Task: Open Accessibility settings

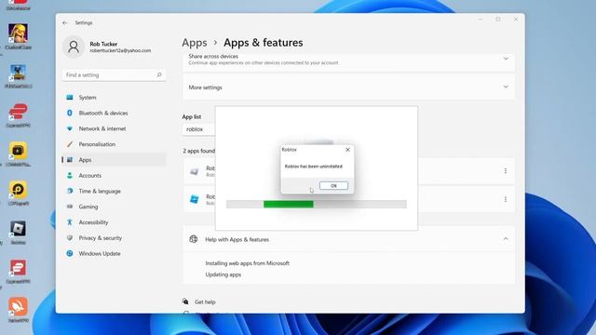Action: click(x=114, y=222)
